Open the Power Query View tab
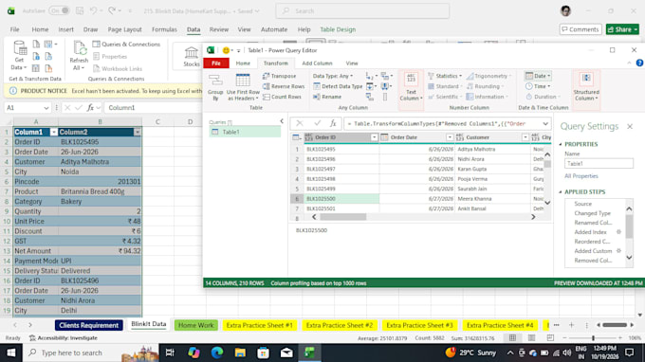 click(x=352, y=63)
